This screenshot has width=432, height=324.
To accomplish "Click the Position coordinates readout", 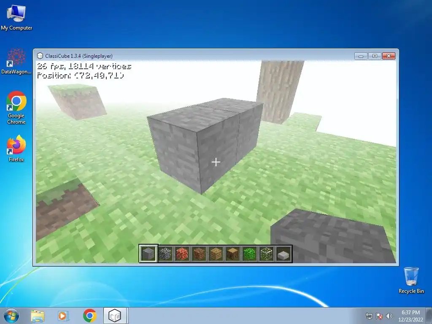I will pyautogui.click(x=81, y=76).
